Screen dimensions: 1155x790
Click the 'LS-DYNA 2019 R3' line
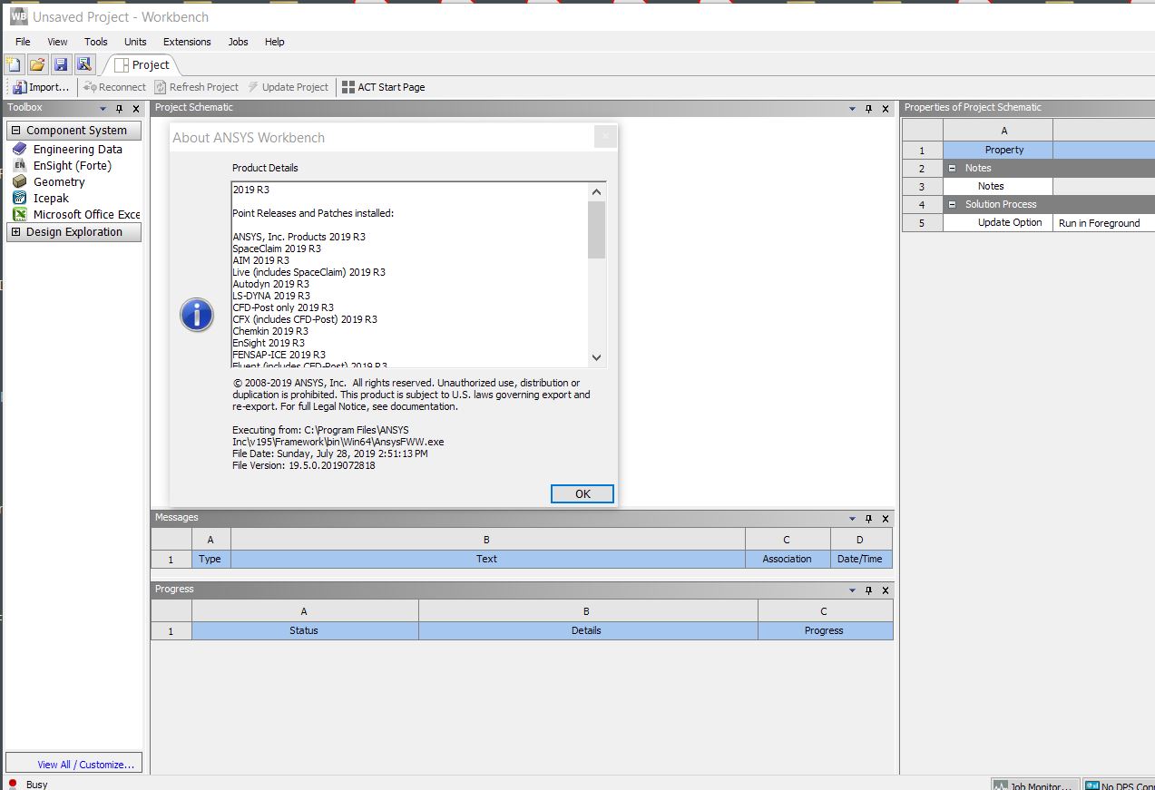pyautogui.click(x=271, y=296)
